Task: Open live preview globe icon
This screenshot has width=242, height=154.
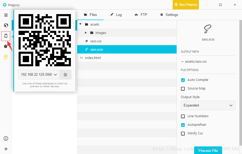Action: point(6,25)
